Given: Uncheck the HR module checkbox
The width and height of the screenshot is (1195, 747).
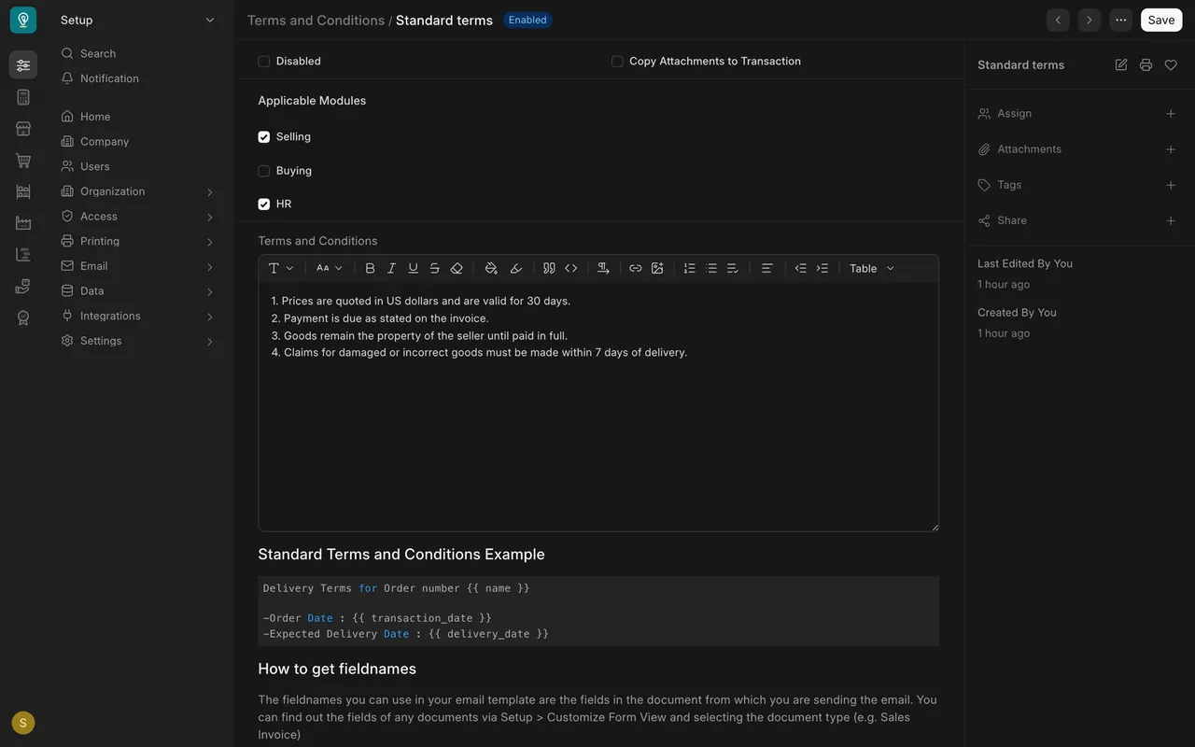Looking at the screenshot, I should [x=264, y=204].
